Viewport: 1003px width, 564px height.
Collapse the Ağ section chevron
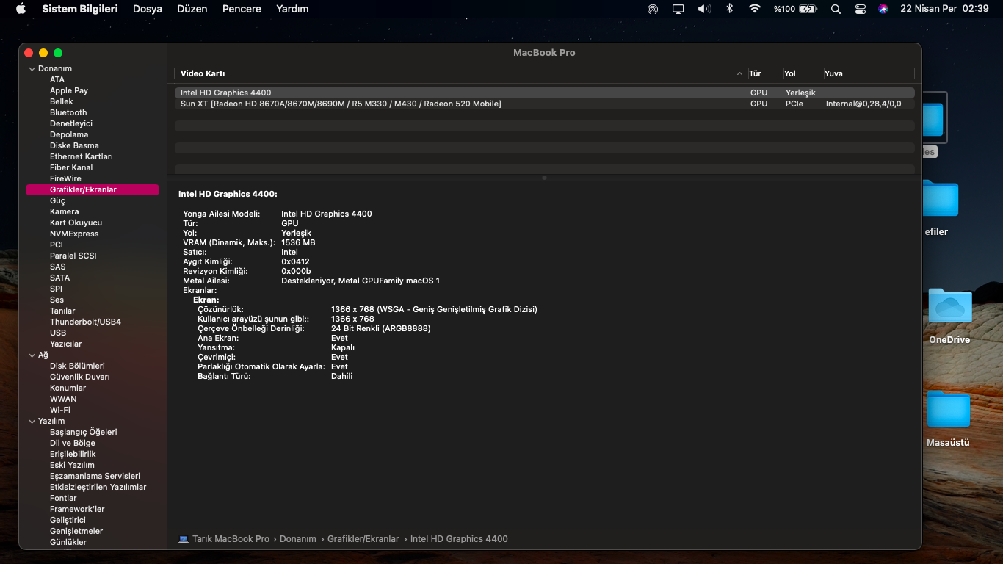[x=32, y=355]
